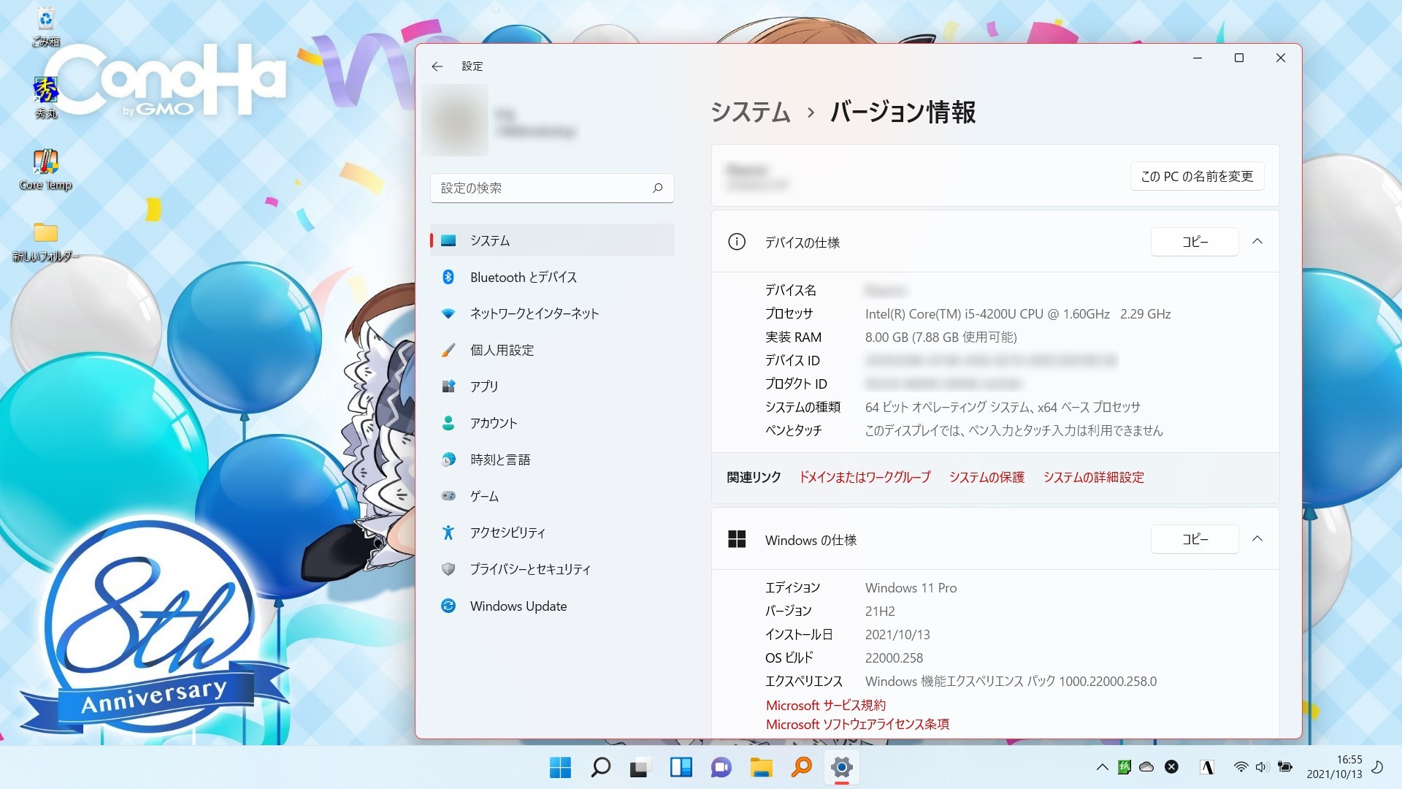Open Widgets from the taskbar
The width and height of the screenshot is (1402, 789).
[x=681, y=767]
